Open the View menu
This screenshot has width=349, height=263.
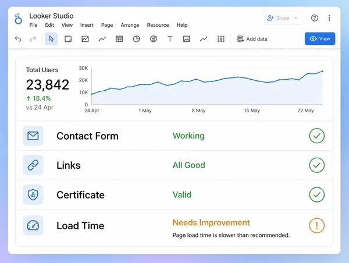(x=67, y=25)
